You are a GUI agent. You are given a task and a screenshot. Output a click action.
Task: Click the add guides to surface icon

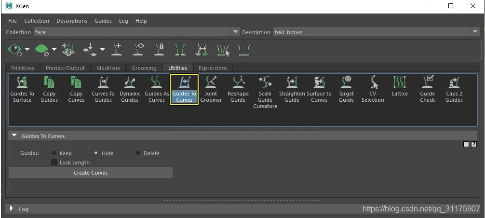click(x=68, y=50)
